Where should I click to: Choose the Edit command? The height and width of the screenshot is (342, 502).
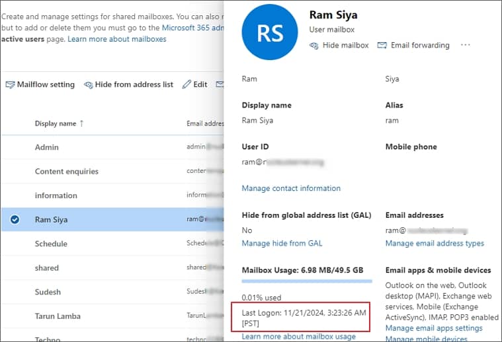tap(194, 85)
